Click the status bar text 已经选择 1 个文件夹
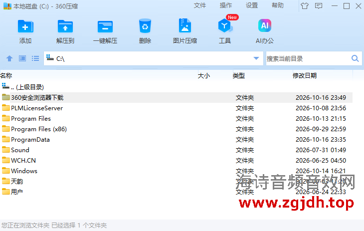Viewport: 364px width, 231px height. (79, 225)
